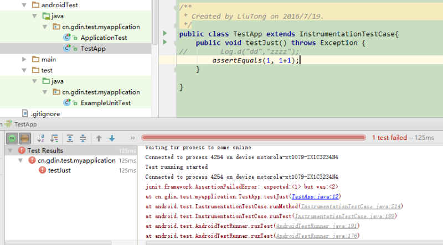Viewport: 443px width, 245px height.
Task: Click the Test Results red failure icon
Action: pyautogui.click(x=22, y=150)
